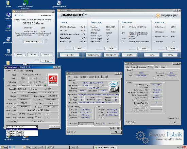Click Change button under Settings
Image resolution: width=187 pixels, height=149 pixels.
coord(111,48)
